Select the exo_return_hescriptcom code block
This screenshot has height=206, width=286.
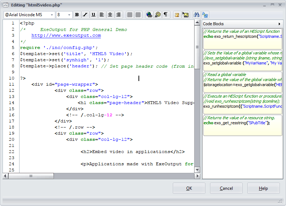(x=242, y=38)
